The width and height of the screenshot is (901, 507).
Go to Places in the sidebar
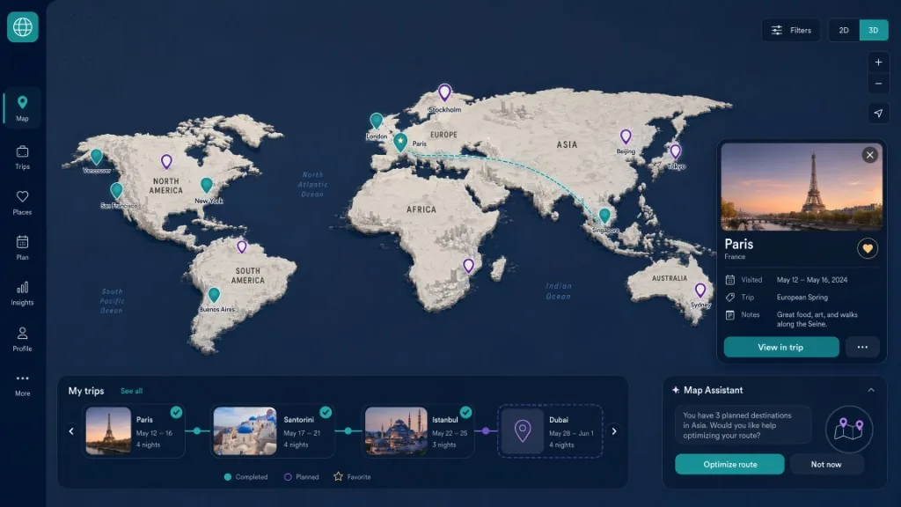pos(22,203)
